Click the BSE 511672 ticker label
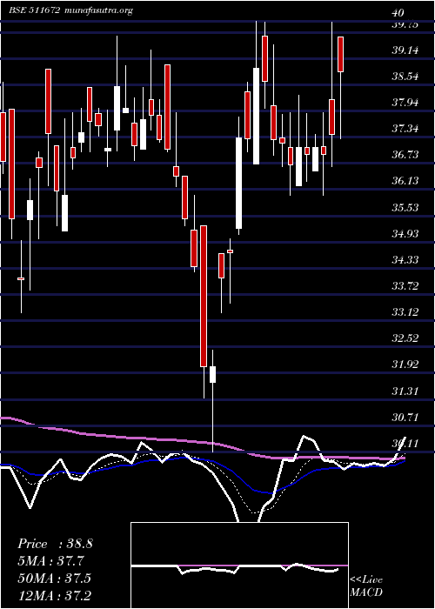The width and height of the screenshot is (435, 609). click(34, 10)
